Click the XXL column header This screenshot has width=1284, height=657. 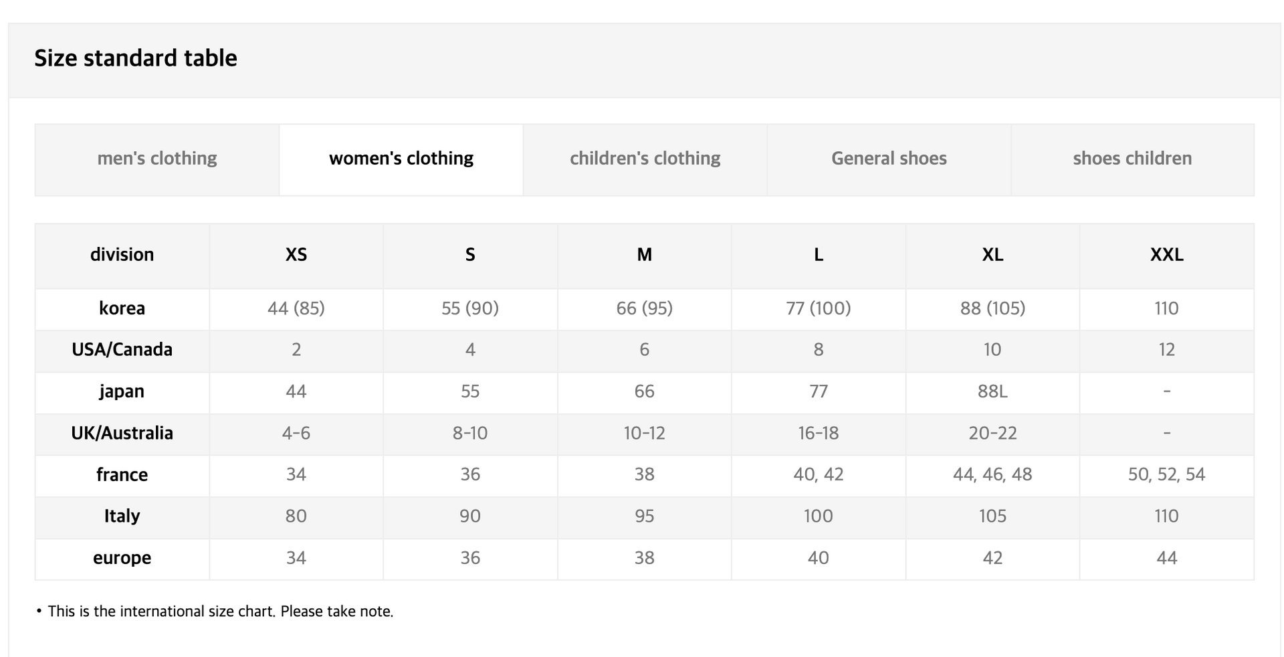(1167, 256)
